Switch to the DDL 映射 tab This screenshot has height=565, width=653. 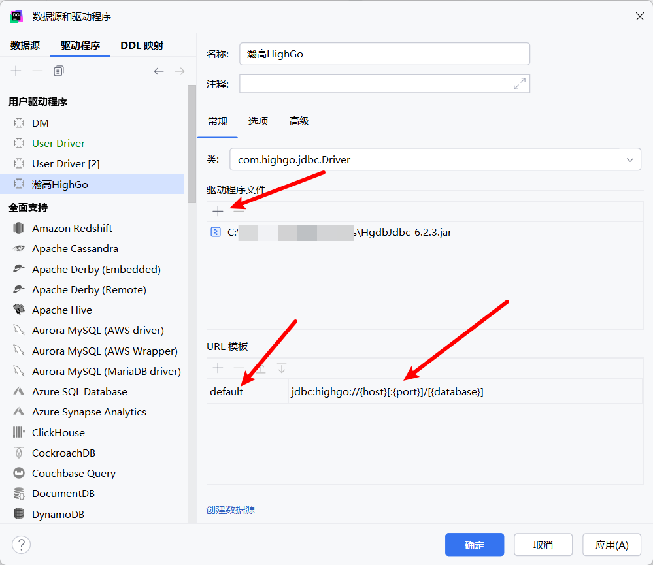tap(142, 45)
